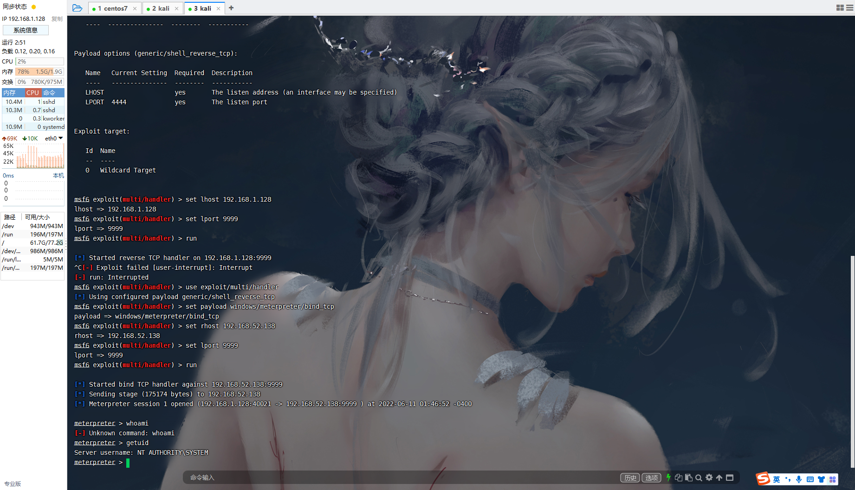Open the 选项 options button

[x=652, y=477]
